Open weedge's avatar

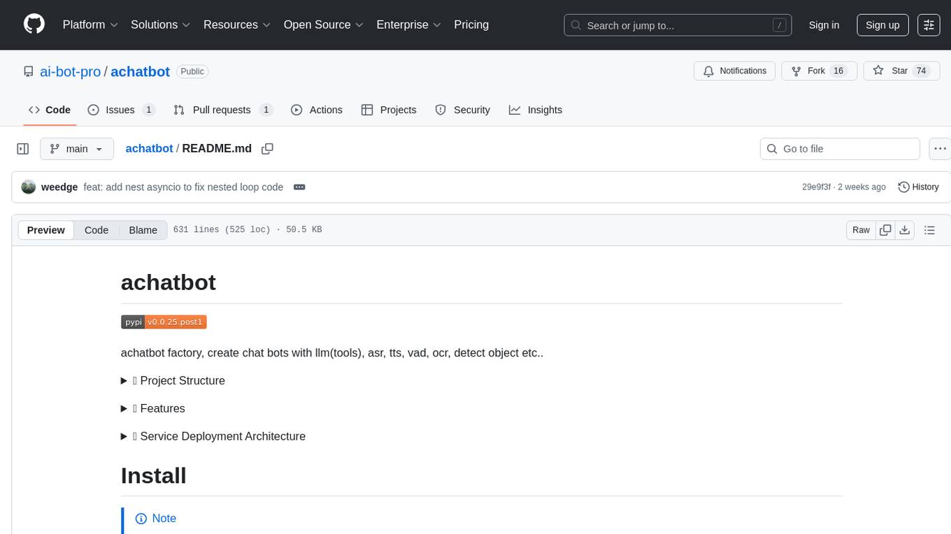(x=29, y=187)
